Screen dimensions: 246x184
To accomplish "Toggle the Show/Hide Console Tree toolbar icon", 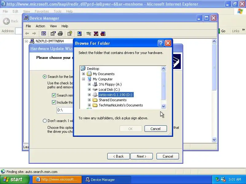I will pyautogui.click(x=43, y=33).
